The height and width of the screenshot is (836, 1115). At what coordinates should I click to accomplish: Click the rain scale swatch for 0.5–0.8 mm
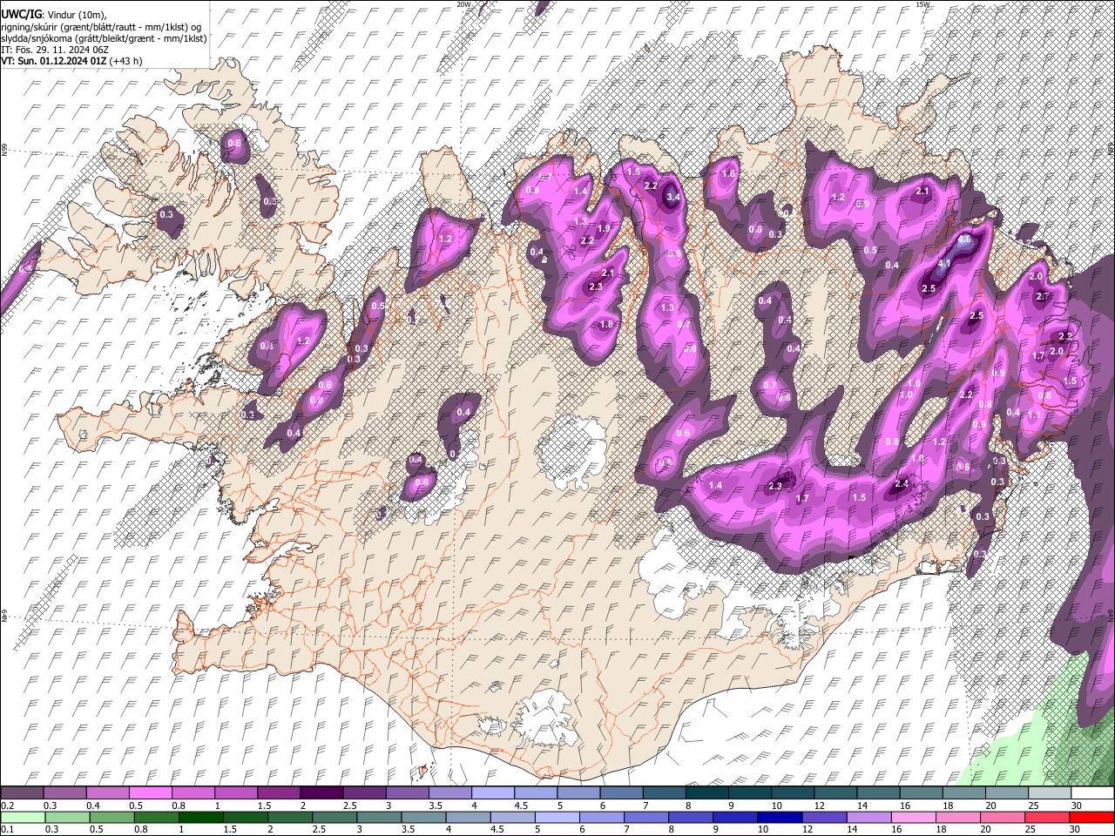click(112, 817)
